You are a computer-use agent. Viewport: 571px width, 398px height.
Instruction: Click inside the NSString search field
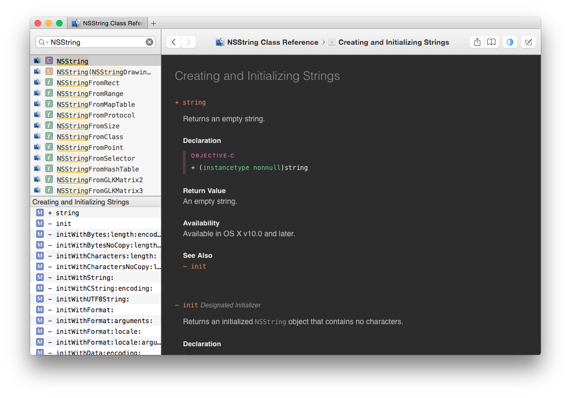pyautogui.click(x=96, y=42)
